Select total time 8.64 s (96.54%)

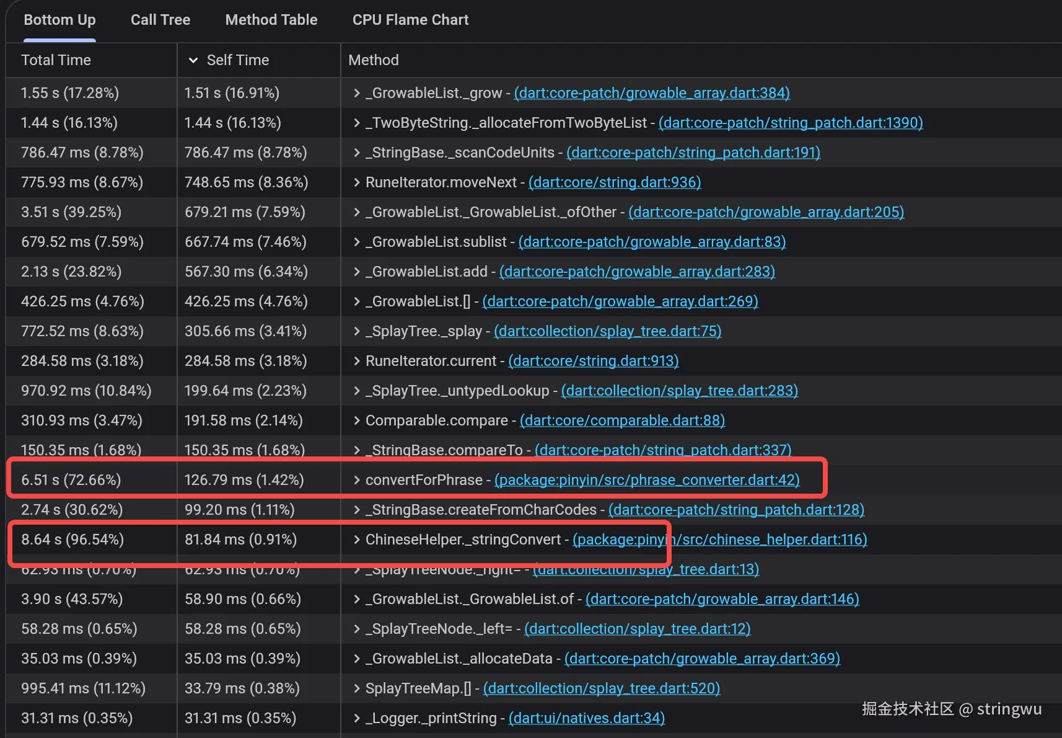pos(72,540)
